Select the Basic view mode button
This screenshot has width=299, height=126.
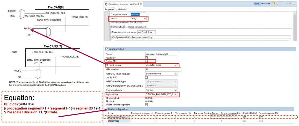pos(256,4)
